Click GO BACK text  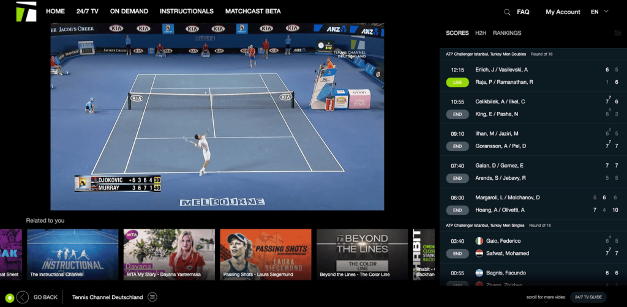click(45, 297)
